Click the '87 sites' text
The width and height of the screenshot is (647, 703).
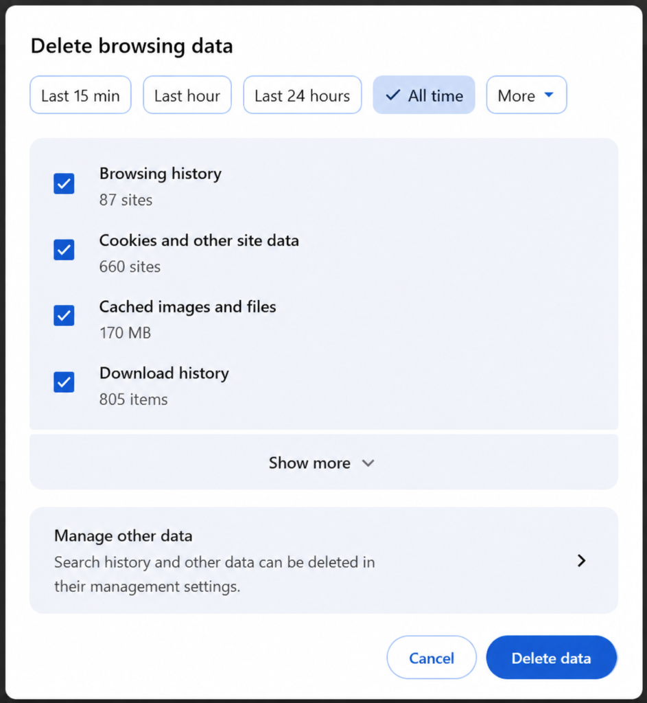point(126,200)
